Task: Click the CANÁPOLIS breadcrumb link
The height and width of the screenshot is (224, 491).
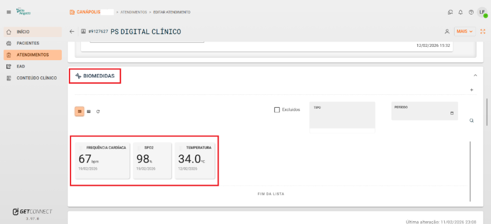Action: pos(88,12)
